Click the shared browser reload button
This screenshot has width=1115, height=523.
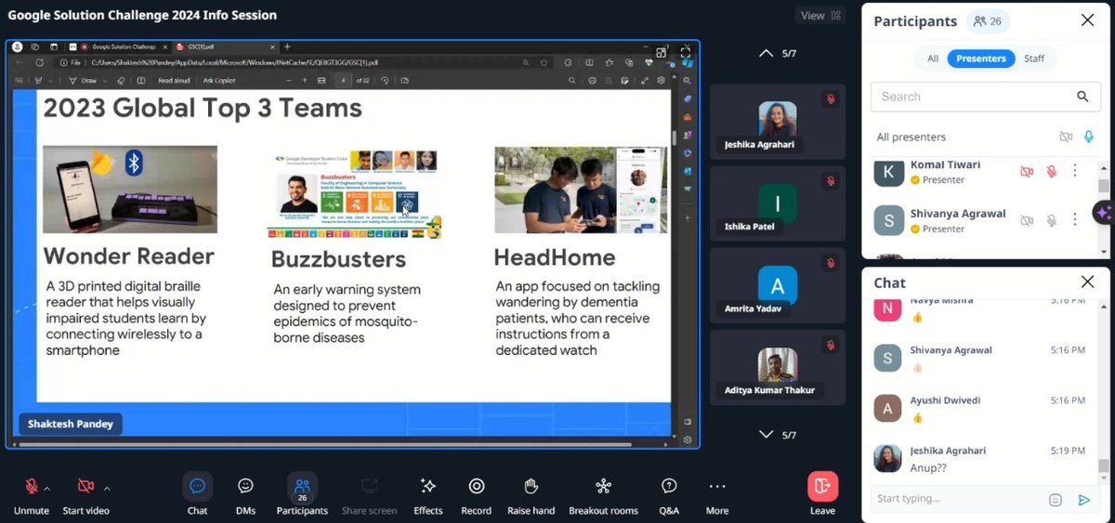pos(39,62)
